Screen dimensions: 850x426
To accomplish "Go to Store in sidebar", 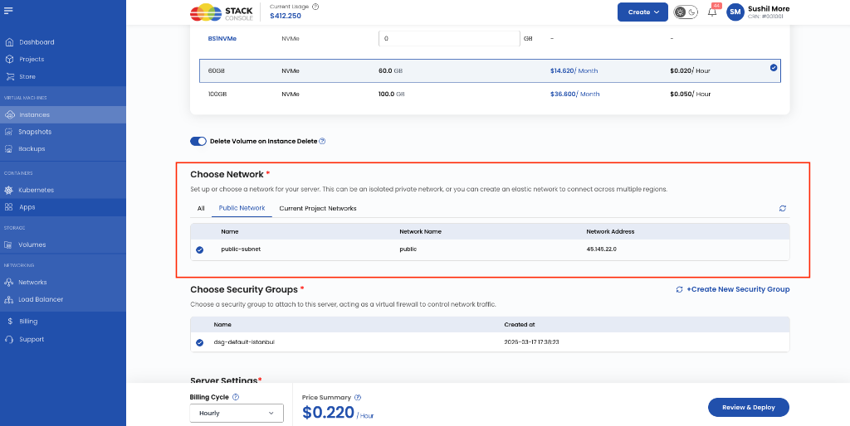I will click(27, 76).
